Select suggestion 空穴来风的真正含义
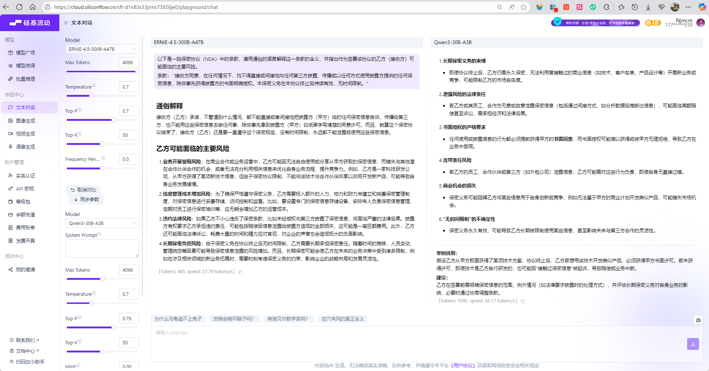The width and height of the screenshot is (709, 371). pos(343,319)
